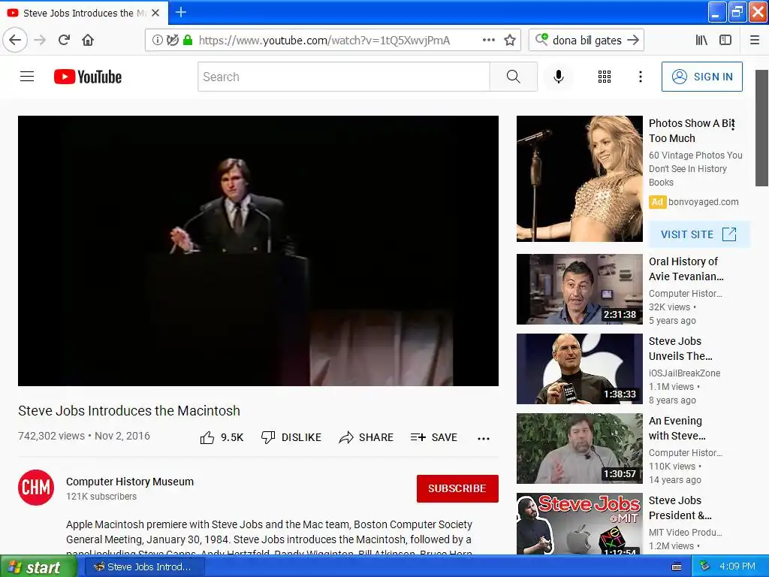The image size is (769, 577).
Task: Click the 742,302 views text
Action: point(52,436)
